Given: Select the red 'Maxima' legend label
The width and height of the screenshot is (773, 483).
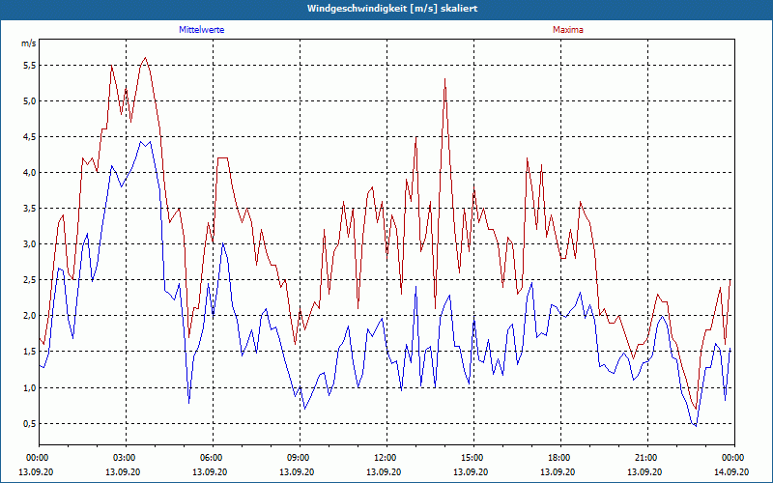Looking at the screenshot, I should click(568, 30).
